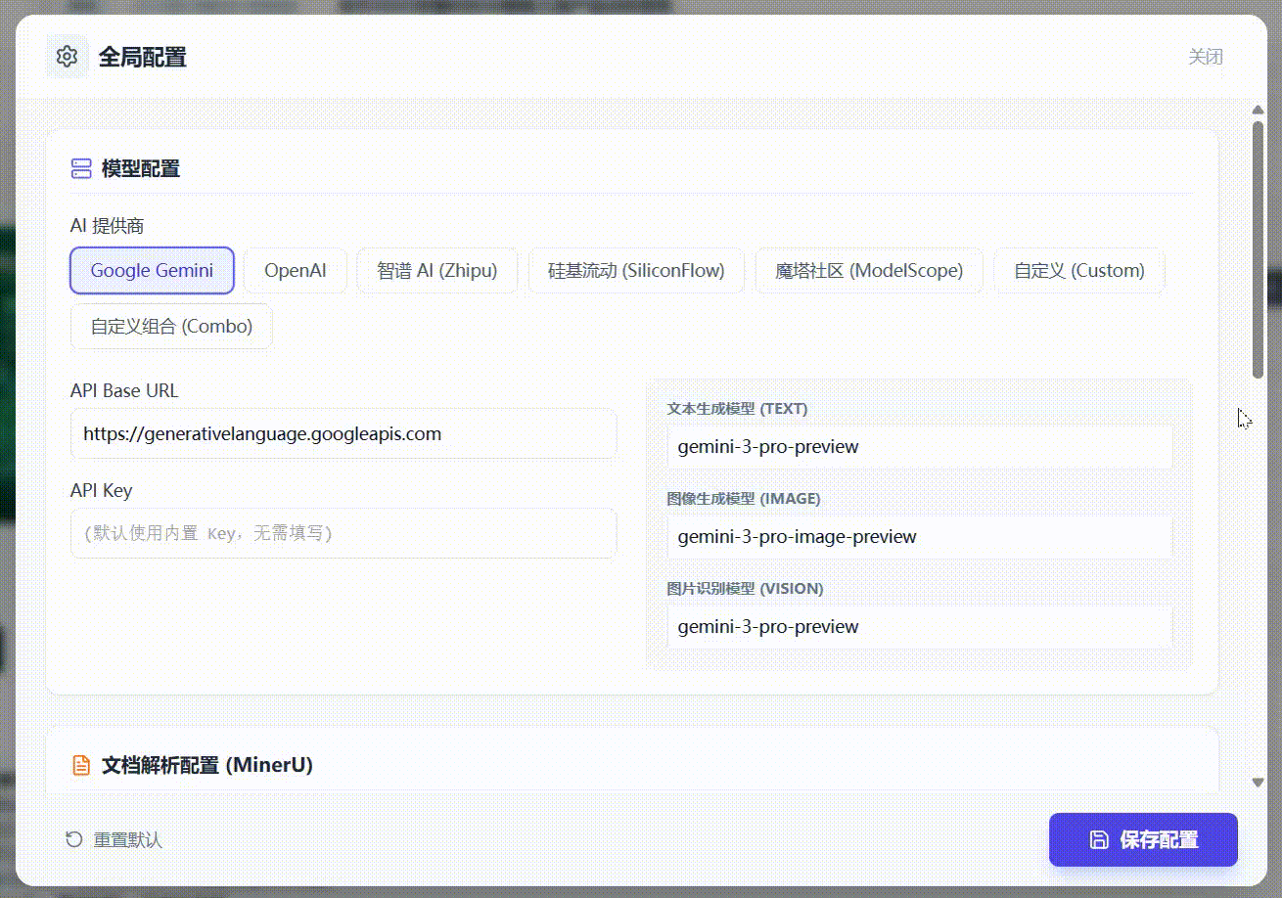
Task: Click the API Base URL label
Action: pyautogui.click(x=124, y=390)
